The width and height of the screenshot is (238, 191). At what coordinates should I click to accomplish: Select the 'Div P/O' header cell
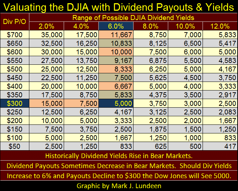point(15,22)
